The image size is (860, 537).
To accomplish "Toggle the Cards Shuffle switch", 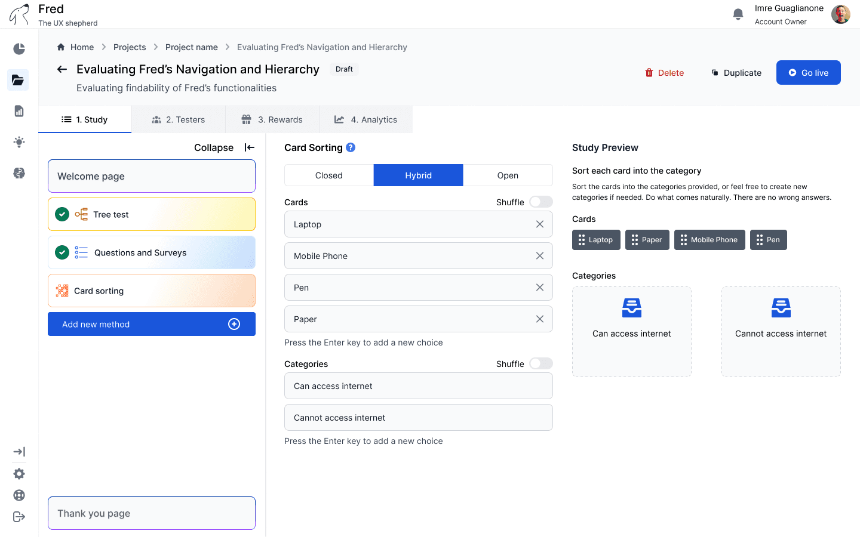I will click(x=541, y=202).
